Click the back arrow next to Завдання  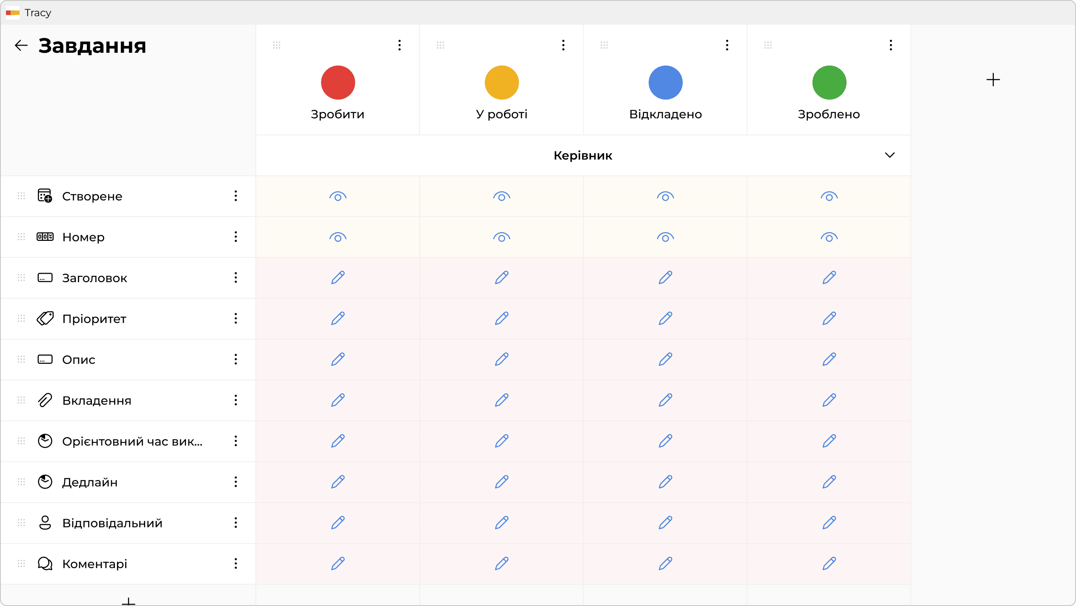click(x=21, y=46)
